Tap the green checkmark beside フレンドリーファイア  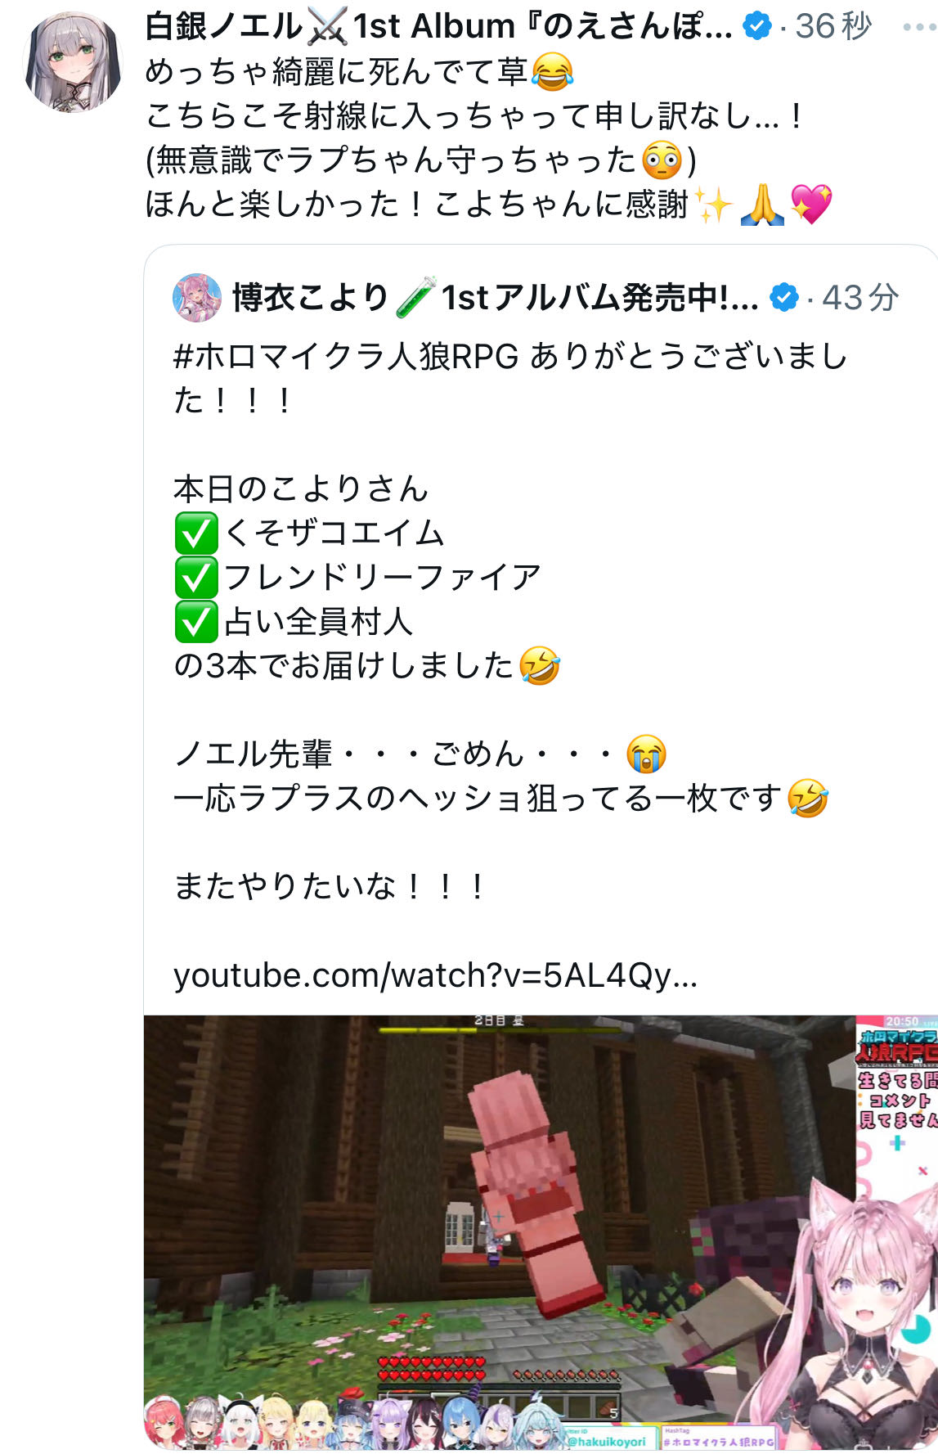pyautogui.click(x=196, y=578)
